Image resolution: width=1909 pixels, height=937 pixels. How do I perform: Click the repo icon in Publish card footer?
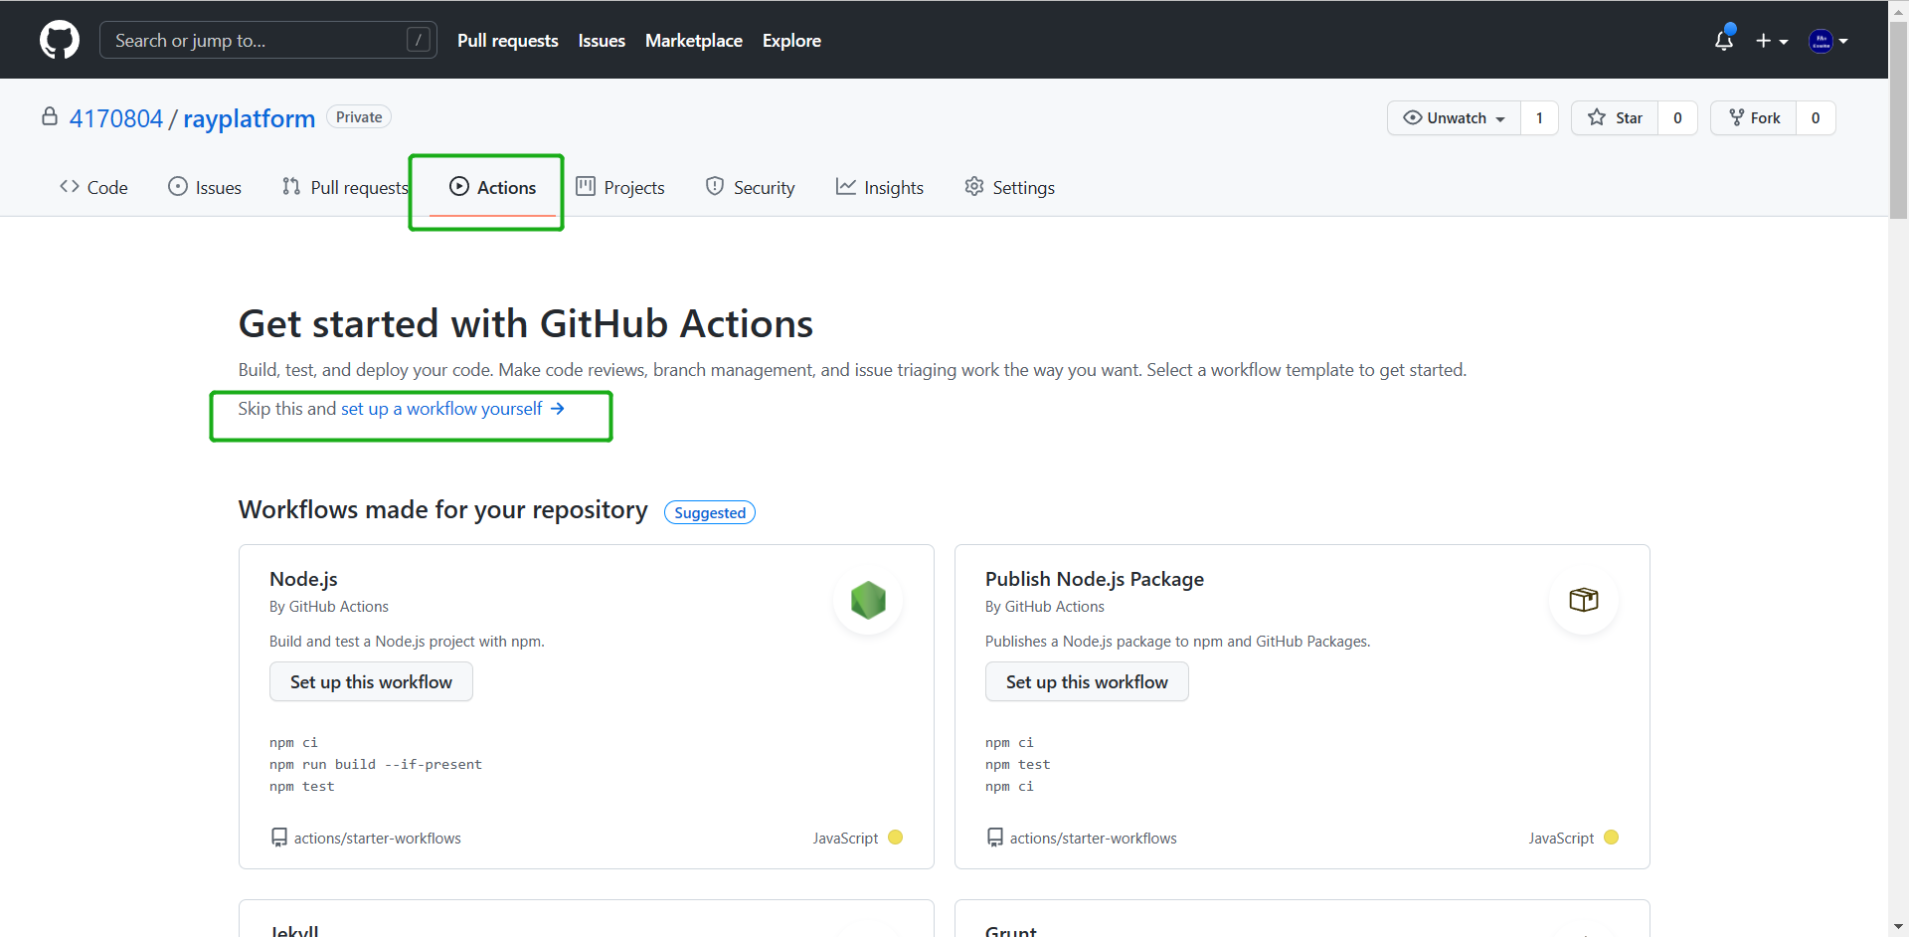coord(995,838)
